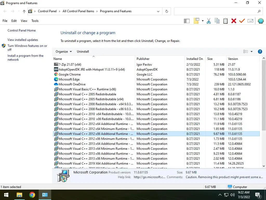Click the Up arrow navigation button
This screenshot has height=200, width=266.
[x=24, y=11]
